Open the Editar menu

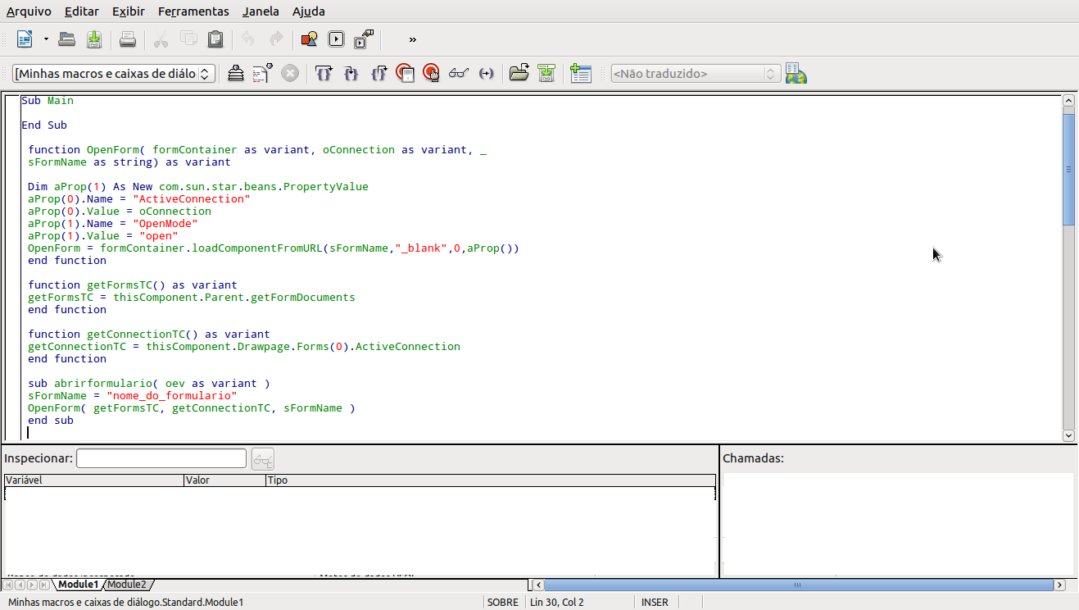80,11
